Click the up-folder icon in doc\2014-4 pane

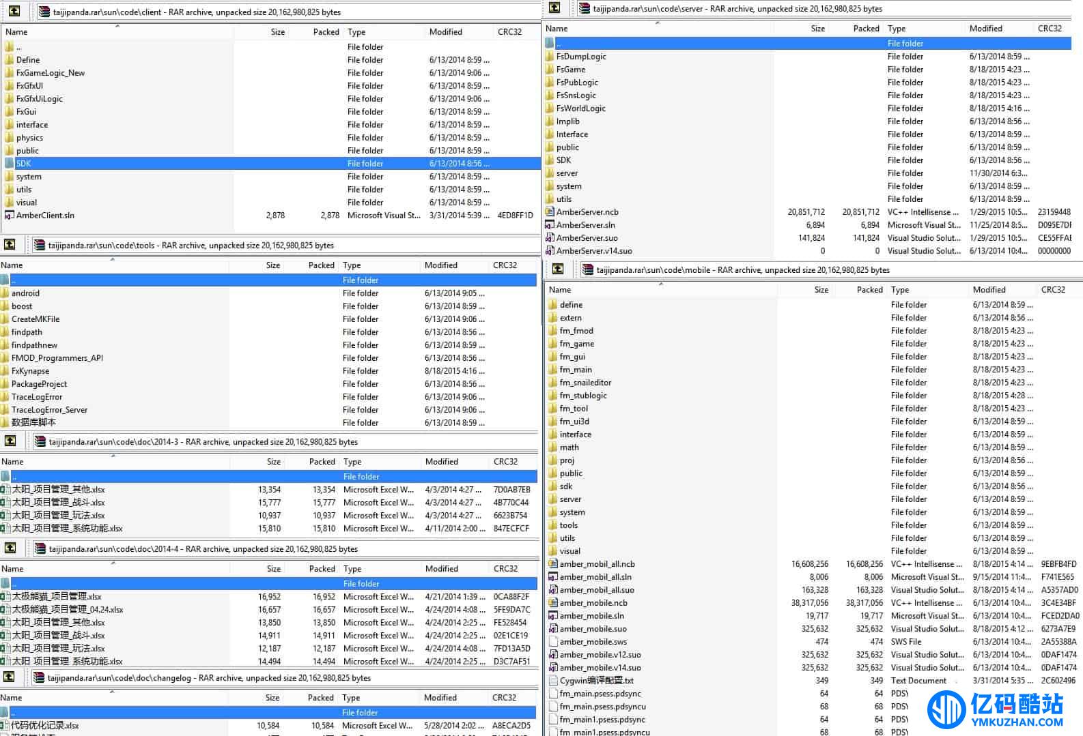click(x=10, y=548)
